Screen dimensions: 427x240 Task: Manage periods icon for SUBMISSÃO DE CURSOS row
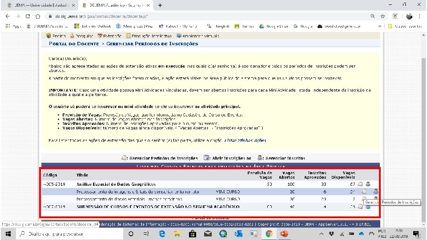[360, 207]
